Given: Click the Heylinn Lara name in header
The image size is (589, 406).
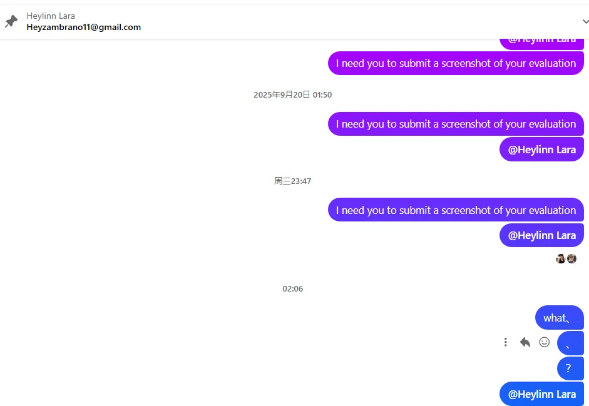Looking at the screenshot, I should click(51, 16).
